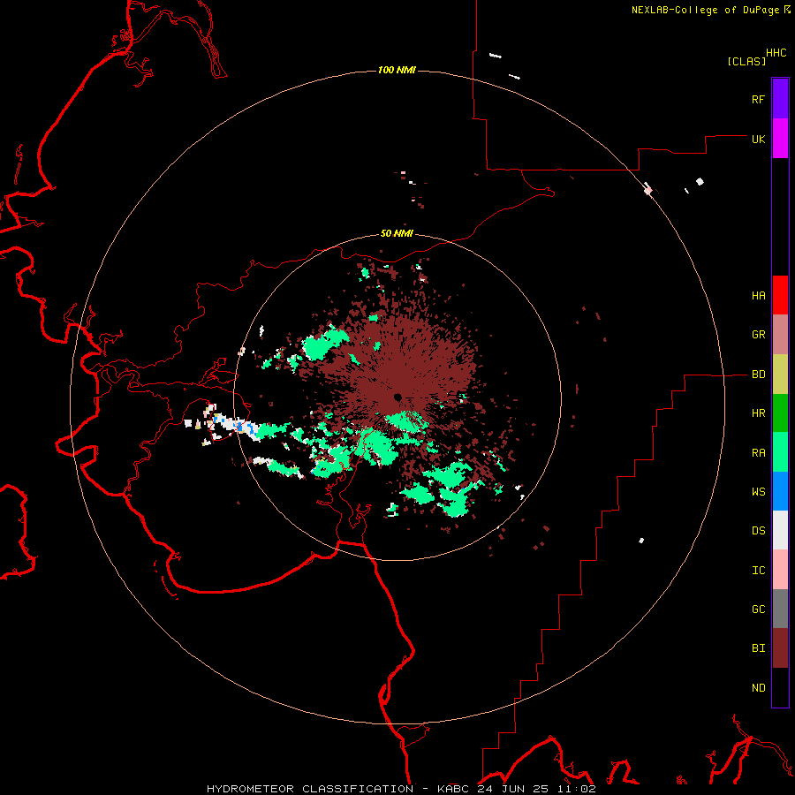Click the ND legend label
The height and width of the screenshot is (795, 795).
758,687
